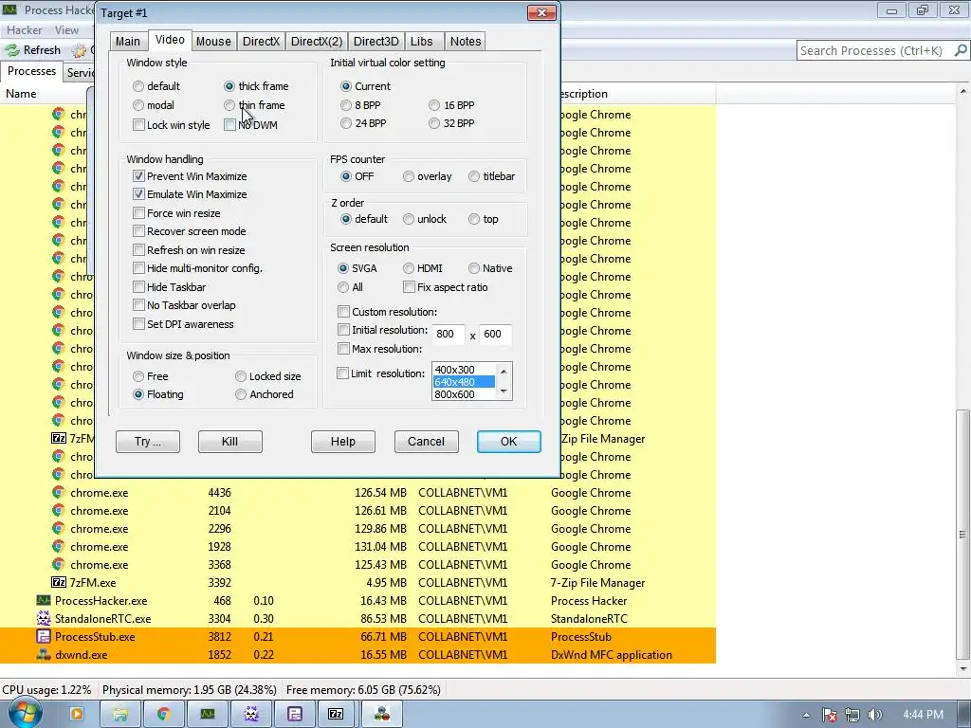Confirm with the OK button
The width and height of the screenshot is (971, 728).
[x=508, y=442]
